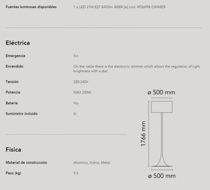Click the top 'ø 500 mm' dimension label
The width and height of the screenshot is (210, 190).
161,92
